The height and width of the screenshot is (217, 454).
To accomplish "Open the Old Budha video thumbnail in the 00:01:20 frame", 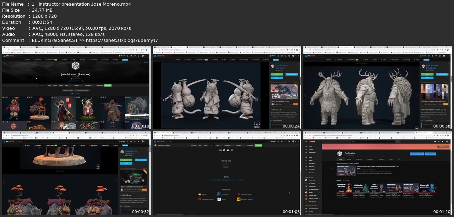I will coord(361,188).
